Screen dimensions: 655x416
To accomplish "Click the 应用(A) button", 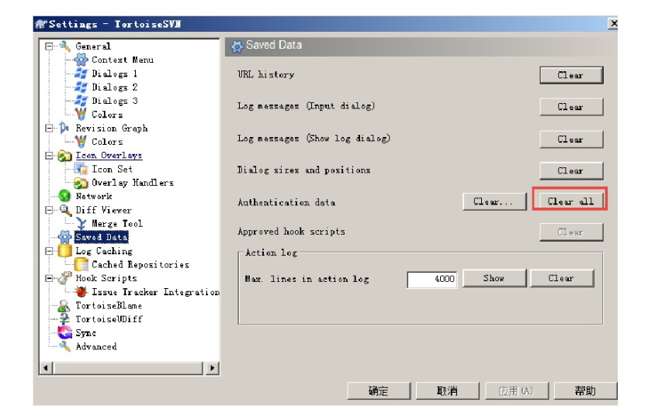I will [516, 391].
